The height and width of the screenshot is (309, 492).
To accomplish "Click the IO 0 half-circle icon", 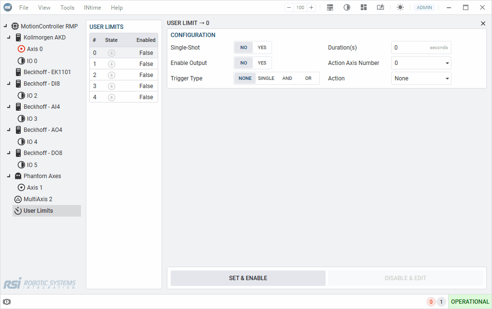I will coord(21,61).
